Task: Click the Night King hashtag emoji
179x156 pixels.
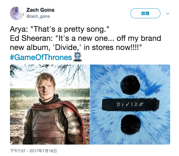Action: (77, 57)
